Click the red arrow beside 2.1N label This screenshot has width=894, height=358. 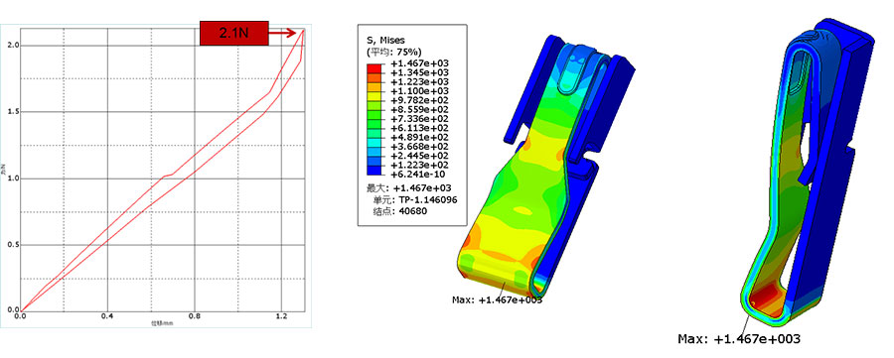(283, 34)
